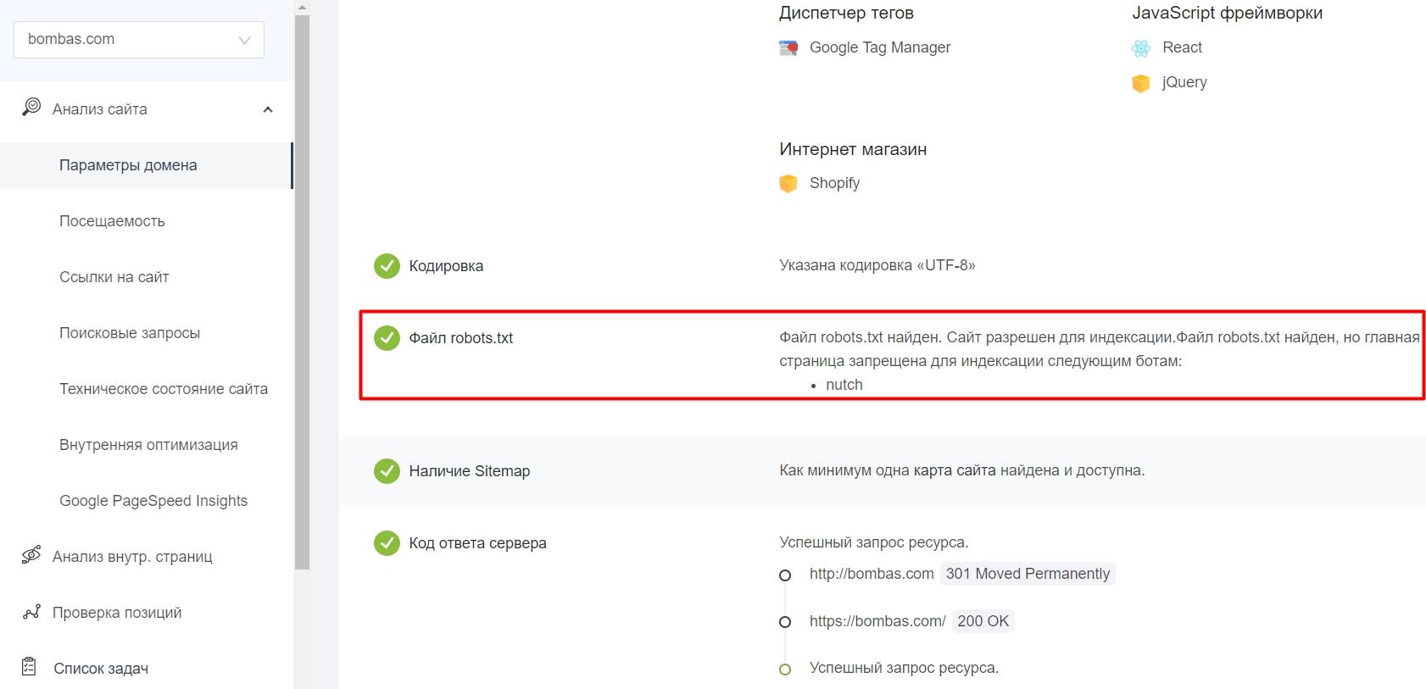Click the jQuery icon

1141,83
